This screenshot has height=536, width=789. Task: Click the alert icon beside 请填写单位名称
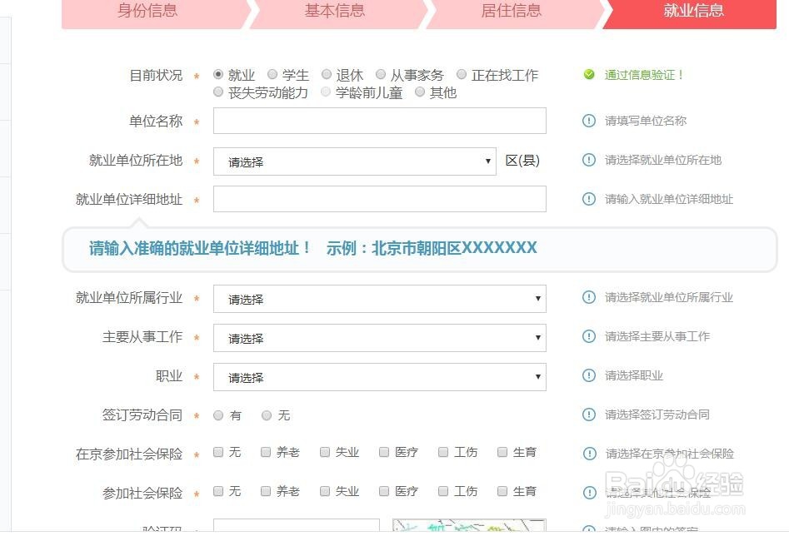(x=590, y=120)
